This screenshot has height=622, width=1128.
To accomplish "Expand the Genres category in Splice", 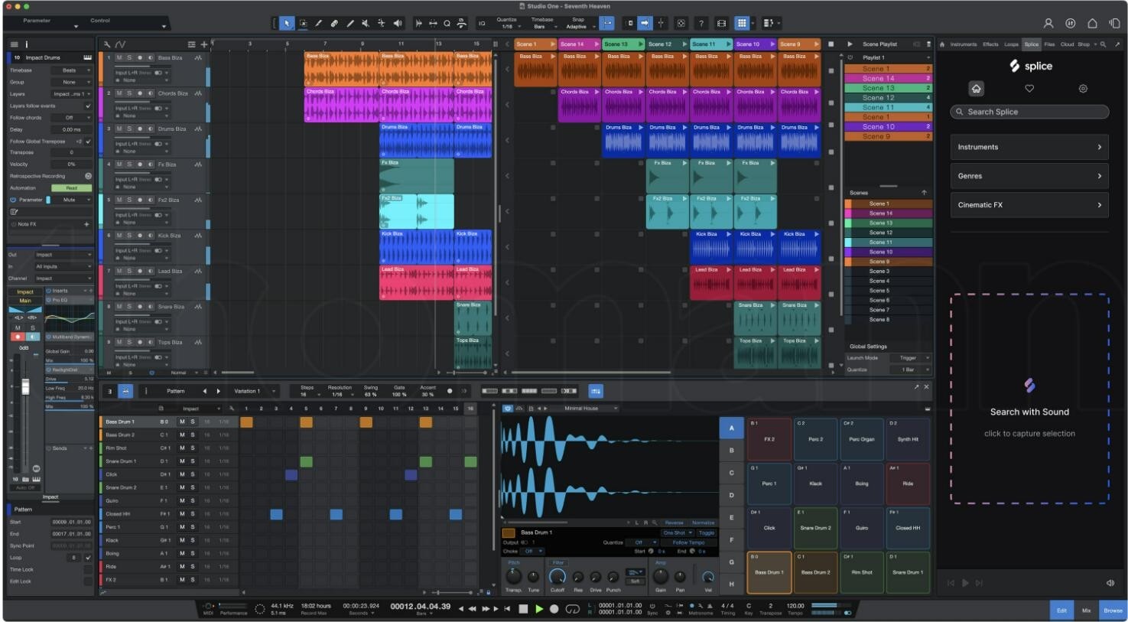I will click(1029, 176).
